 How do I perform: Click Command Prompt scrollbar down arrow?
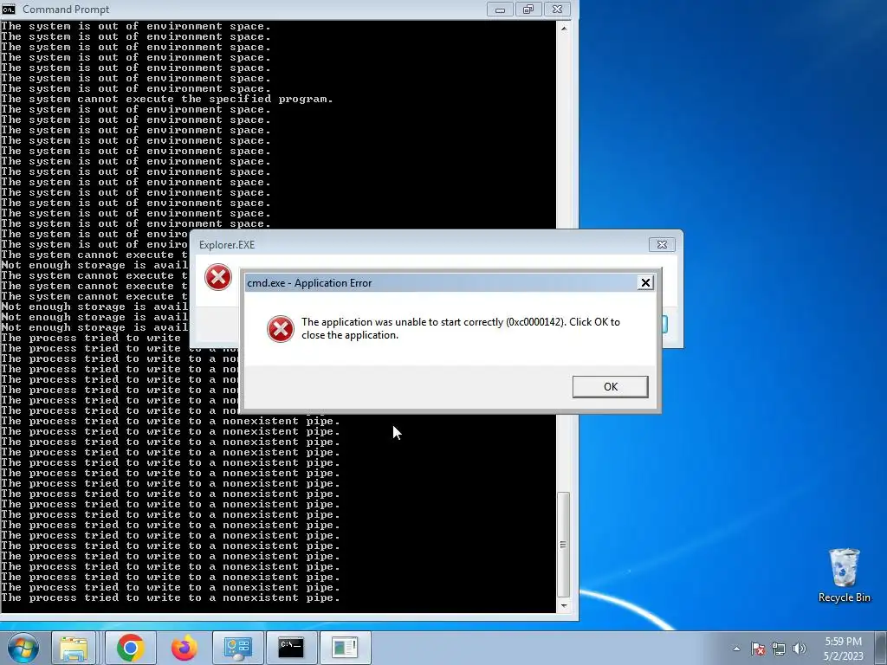pos(563,605)
